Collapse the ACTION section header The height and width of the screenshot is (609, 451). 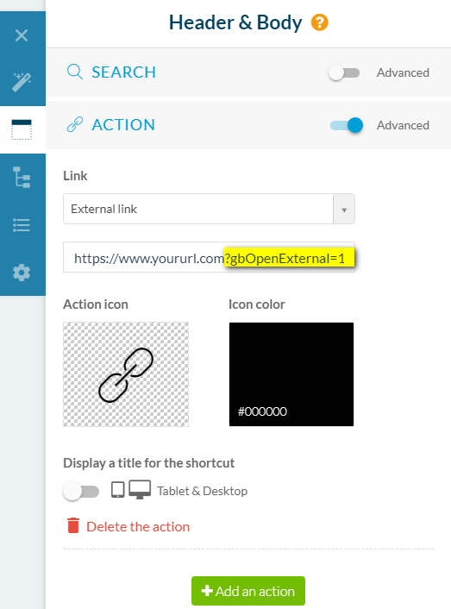pyautogui.click(x=123, y=125)
